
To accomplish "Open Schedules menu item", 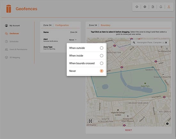I will click(x=12, y=41).
